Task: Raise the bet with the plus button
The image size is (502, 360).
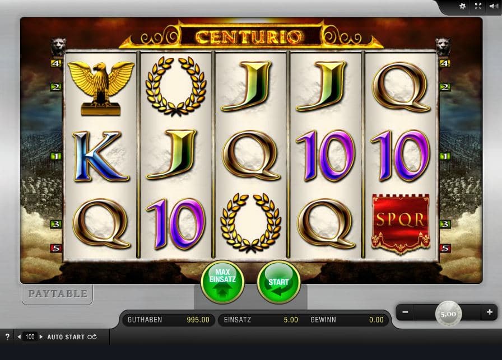Action: pos(490,312)
